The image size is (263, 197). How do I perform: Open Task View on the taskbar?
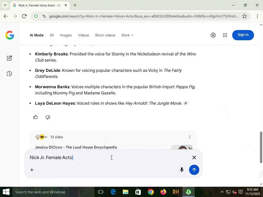pyautogui.click(x=101, y=192)
